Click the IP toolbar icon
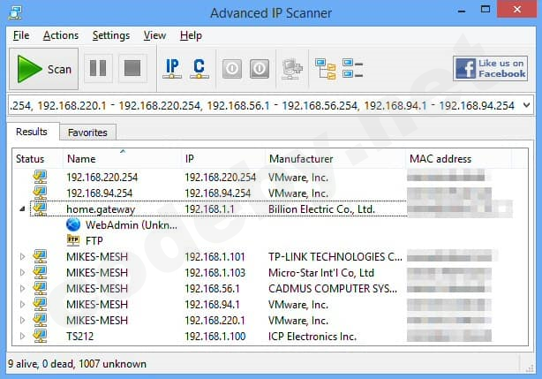Image resolution: width=542 pixels, height=379 pixels. (172, 69)
